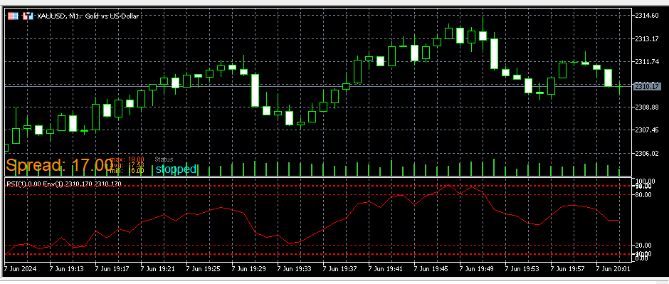This screenshot has height=284, width=669.
Task: Click the '7 Jun 19:25' time label
Action: pyautogui.click(x=203, y=269)
